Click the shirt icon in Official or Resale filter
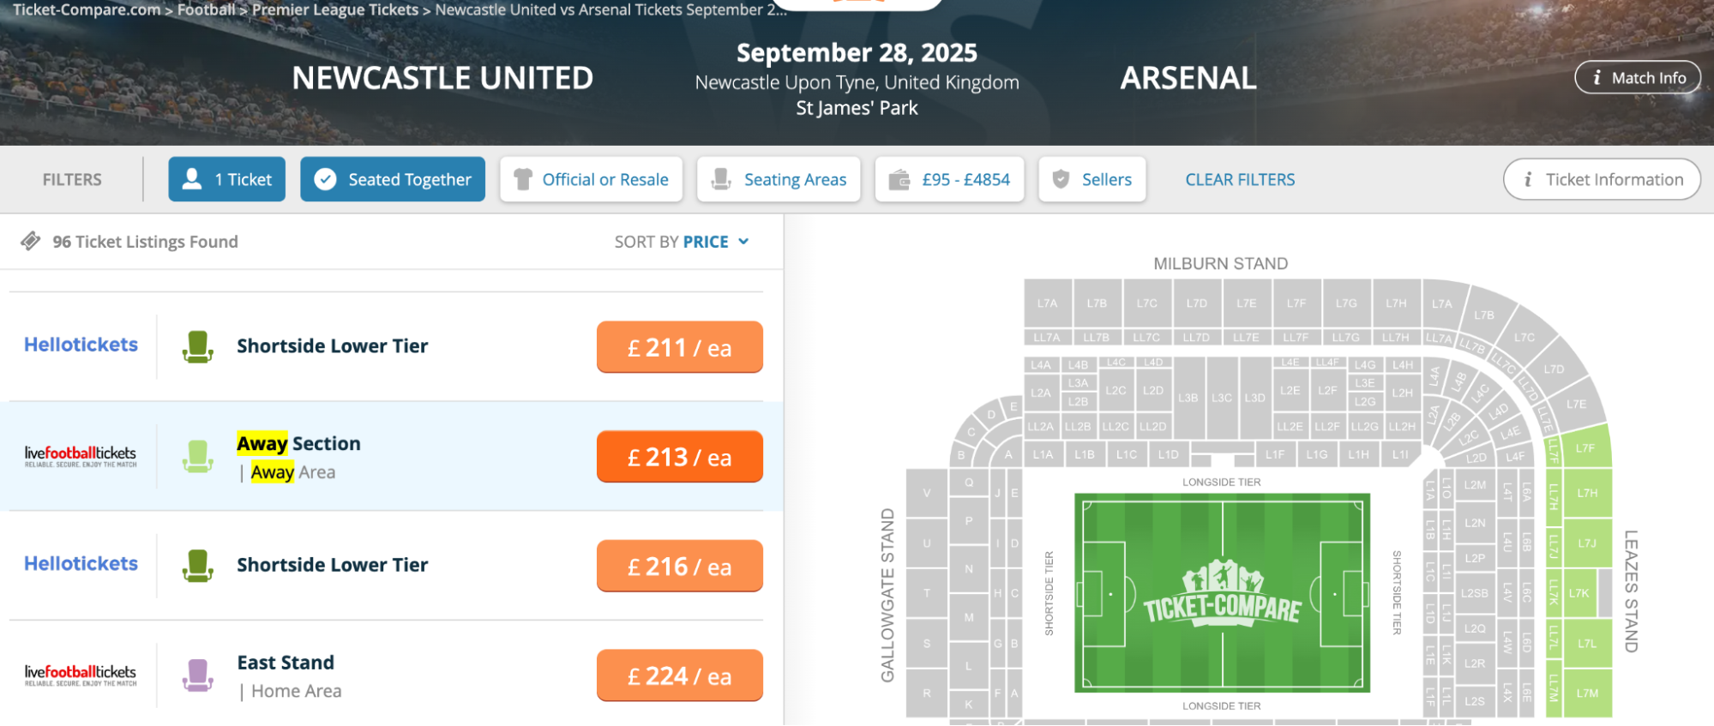 pyautogui.click(x=523, y=179)
